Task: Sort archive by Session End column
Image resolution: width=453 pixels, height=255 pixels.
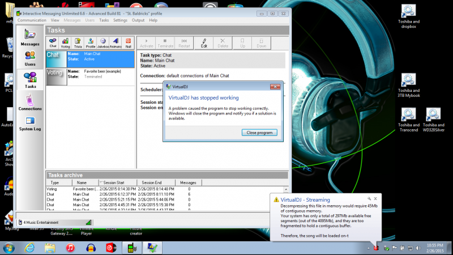Action: pos(156,182)
